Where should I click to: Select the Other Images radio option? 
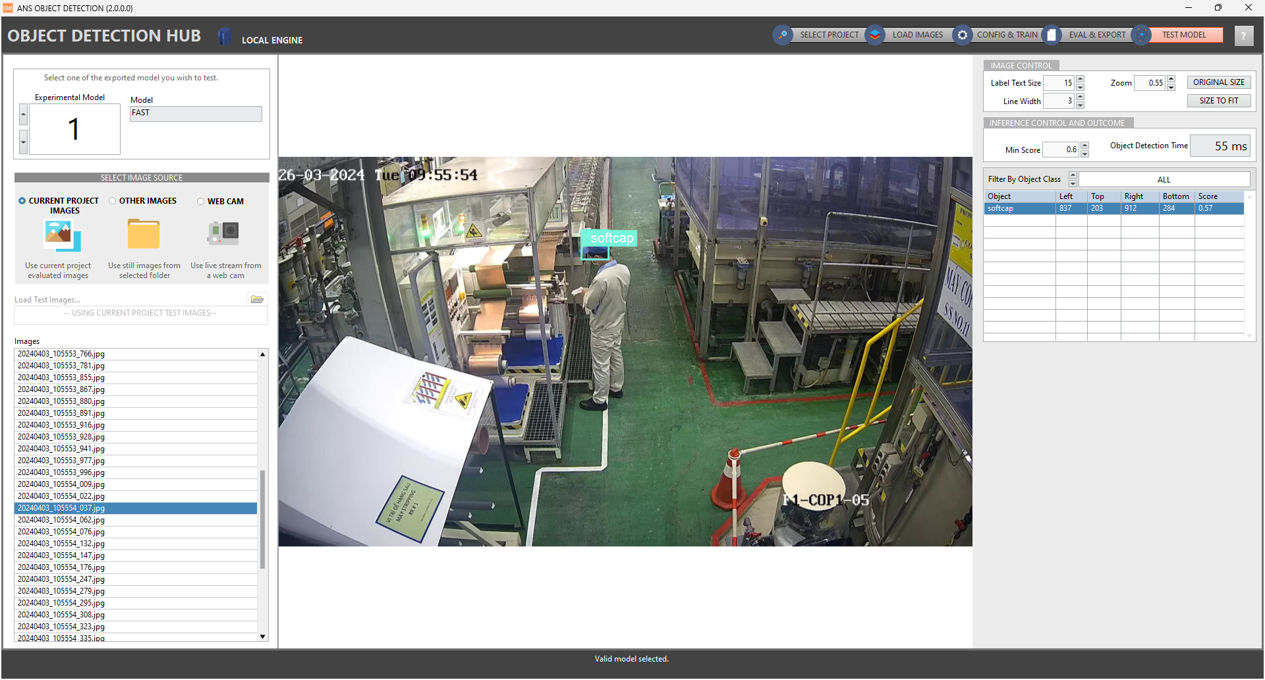113,201
